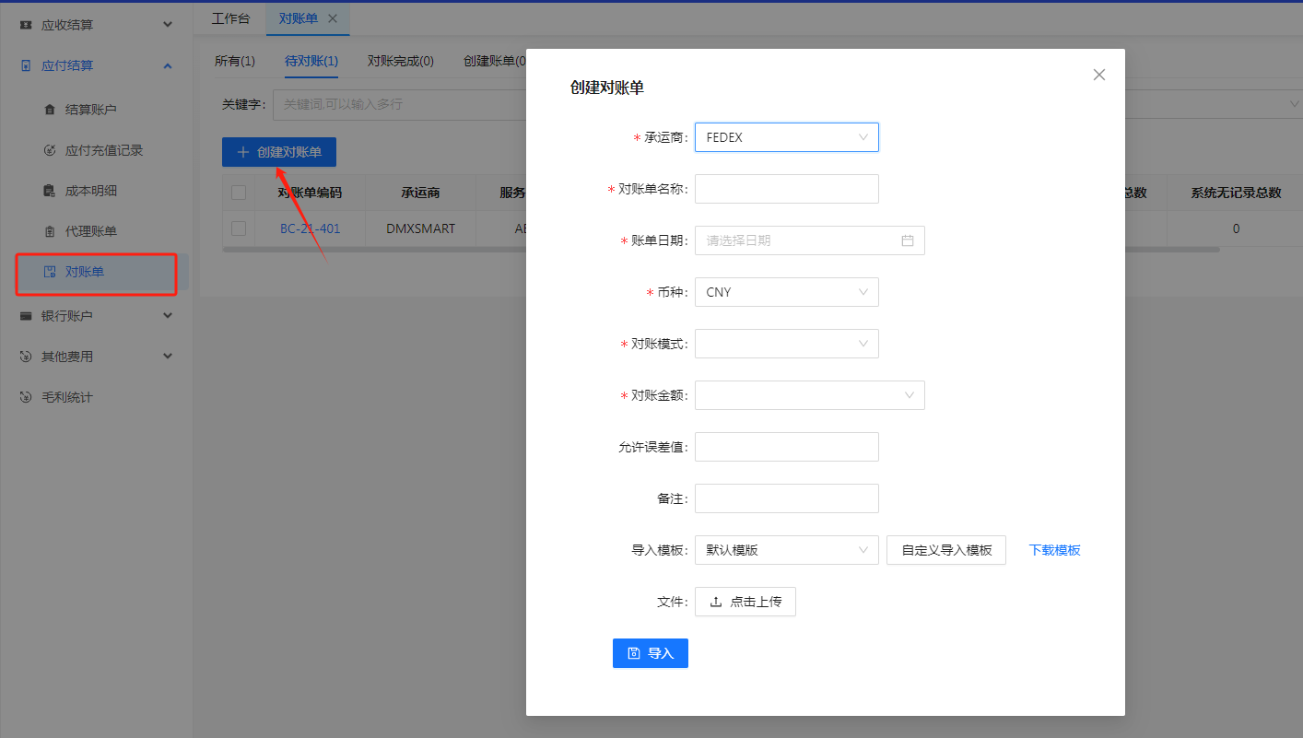The image size is (1303, 738).
Task: Click the upload icon in 点击上传 button
Action: [x=716, y=602]
